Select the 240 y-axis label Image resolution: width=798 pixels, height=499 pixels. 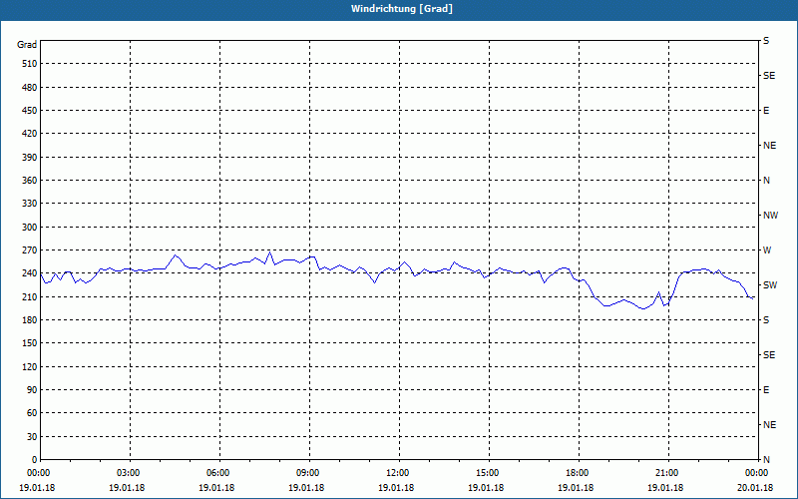tap(30, 273)
